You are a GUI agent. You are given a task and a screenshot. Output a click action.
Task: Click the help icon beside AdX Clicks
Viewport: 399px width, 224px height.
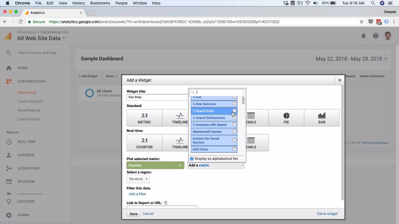pos(234,149)
